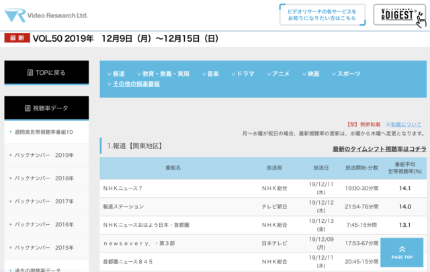Jump to 教育・教養・実用 category
This screenshot has height=272, width=430.
tap(163, 74)
